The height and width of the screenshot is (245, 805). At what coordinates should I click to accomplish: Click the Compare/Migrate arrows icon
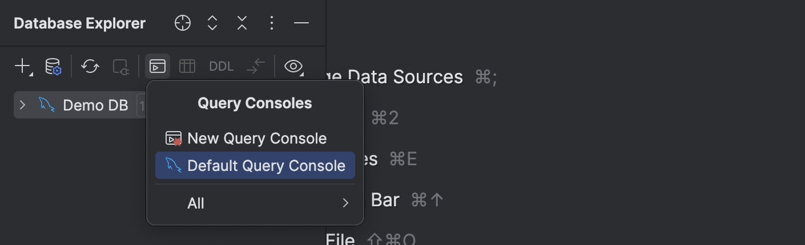(x=256, y=67)
